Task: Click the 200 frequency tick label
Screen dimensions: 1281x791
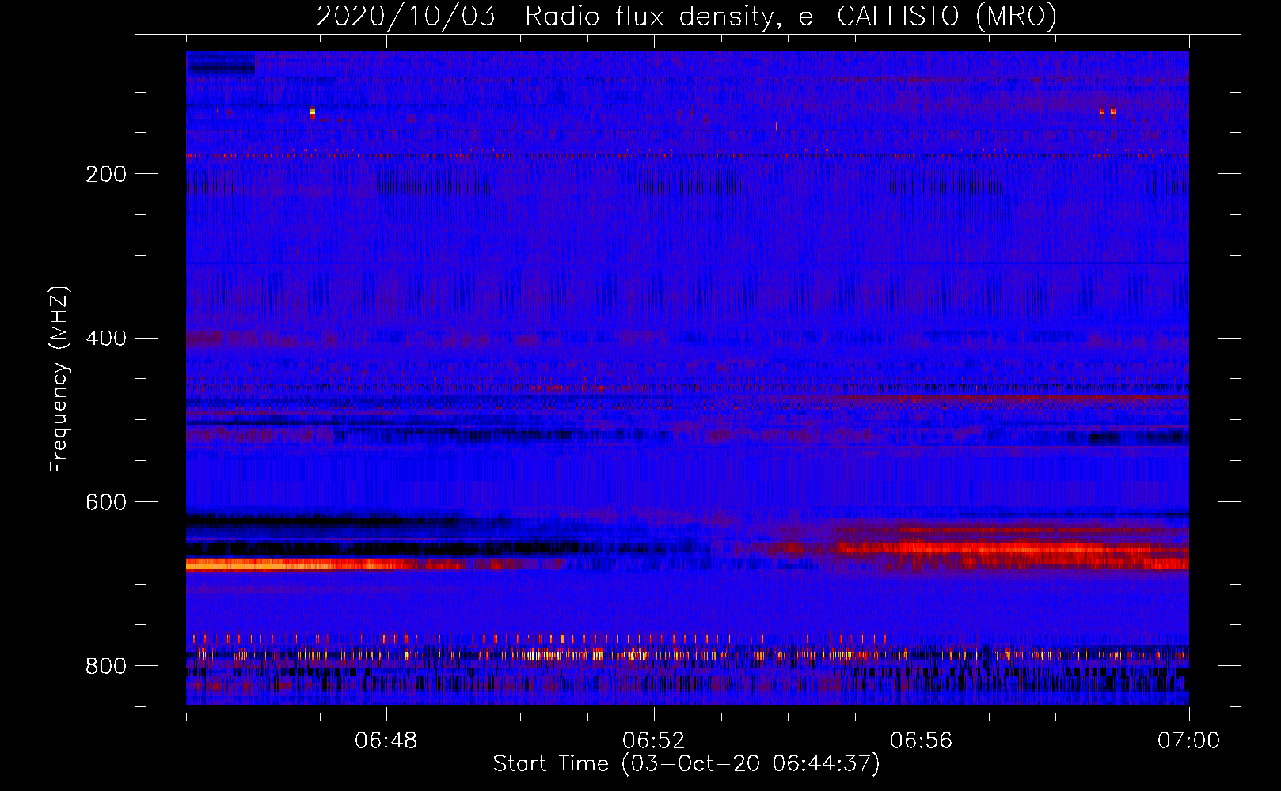Action: 106,174
